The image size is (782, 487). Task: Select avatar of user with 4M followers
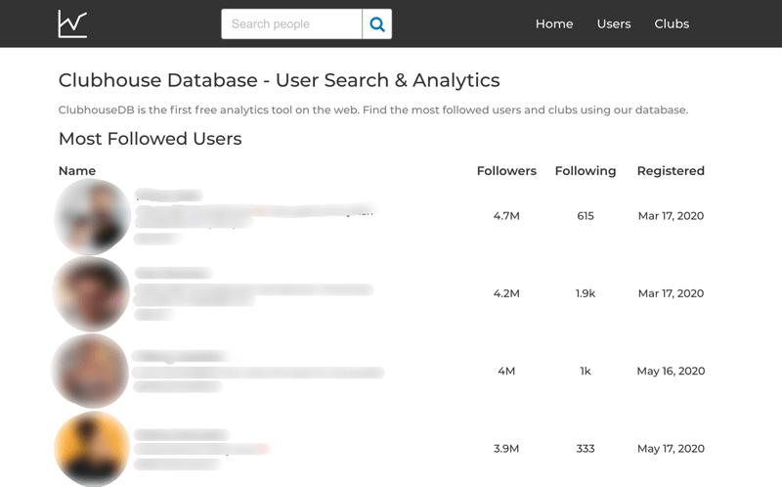91,371
